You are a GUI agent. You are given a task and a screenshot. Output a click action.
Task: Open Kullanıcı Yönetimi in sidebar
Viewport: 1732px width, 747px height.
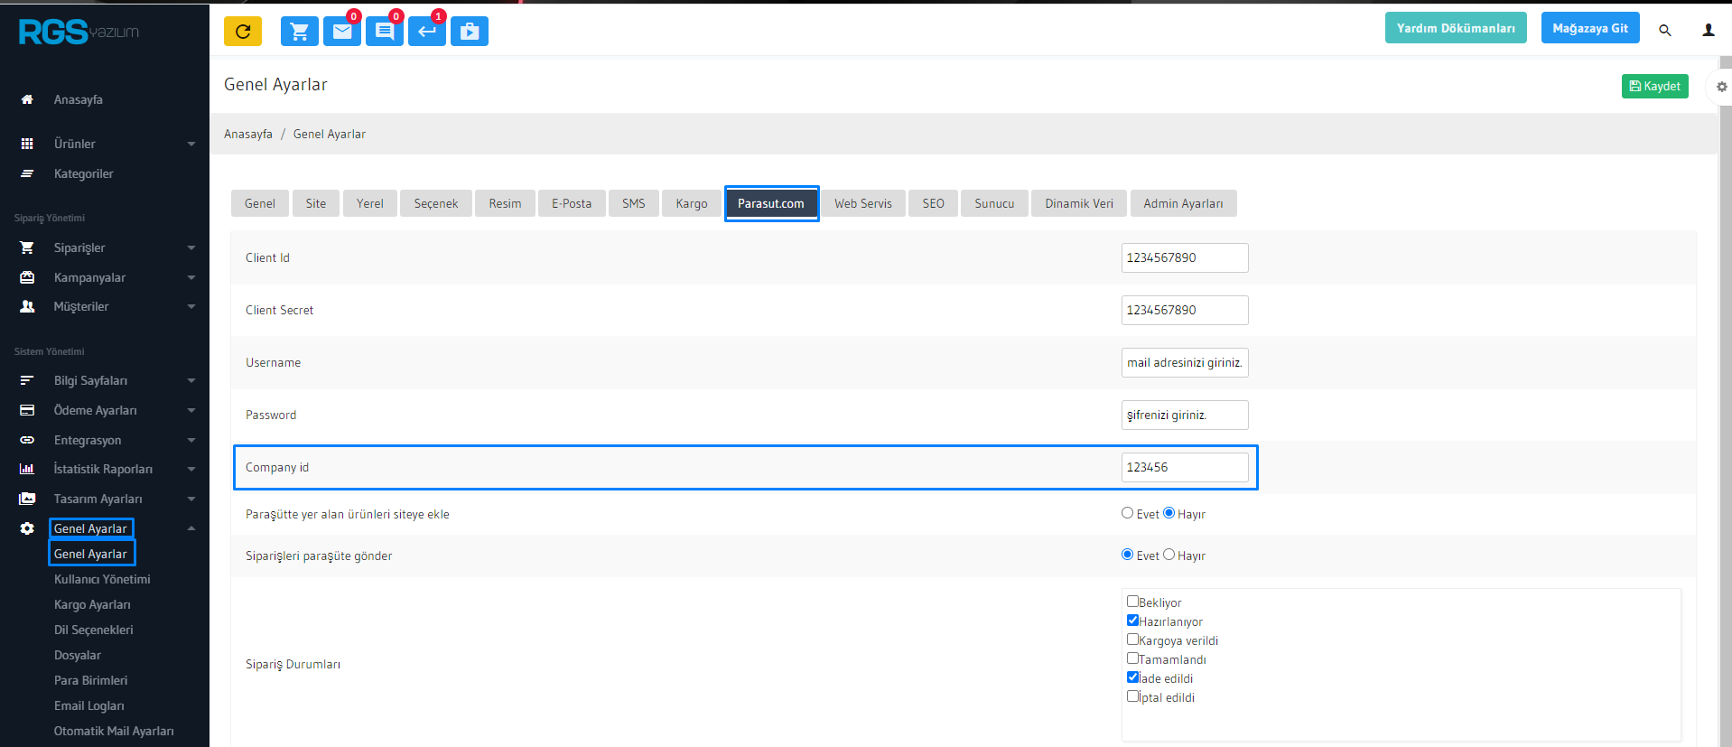[x=102, y=579]
